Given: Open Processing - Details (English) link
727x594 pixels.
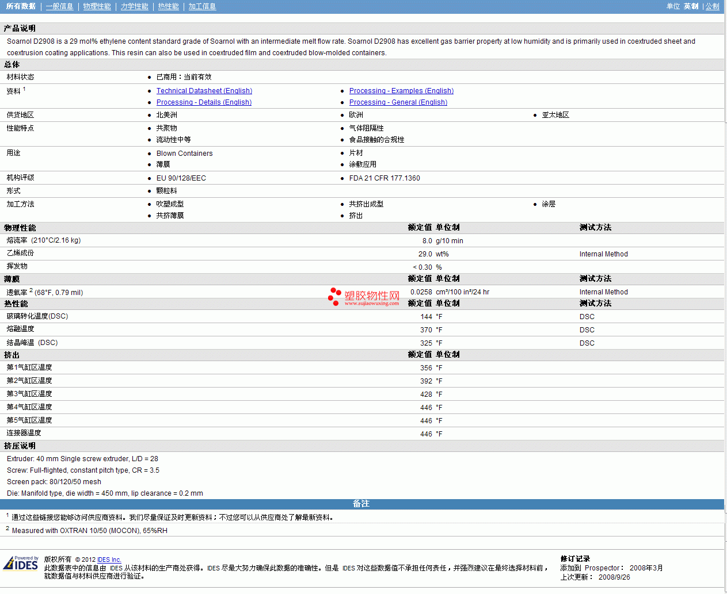Looking at the screenshot, I should (x=204, y=102).
